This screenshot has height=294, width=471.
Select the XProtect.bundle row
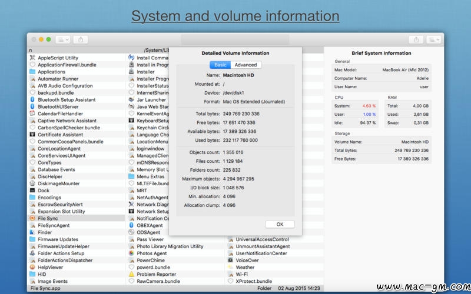pos(274,281)
